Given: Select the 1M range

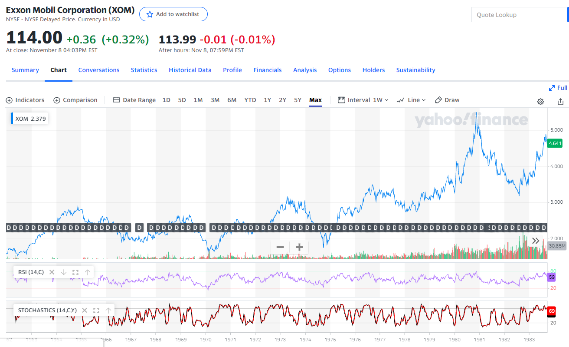Looking at the screenshot, I should click(x=198, y=100).
